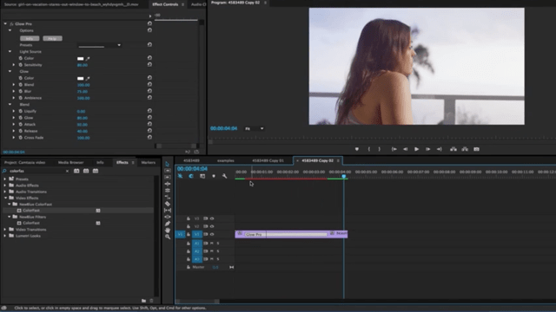Screen dimensions: 556x312
Task: Toggle animation stopwatch for Blend
Action: pyautogui.click(x=21, y=85)
